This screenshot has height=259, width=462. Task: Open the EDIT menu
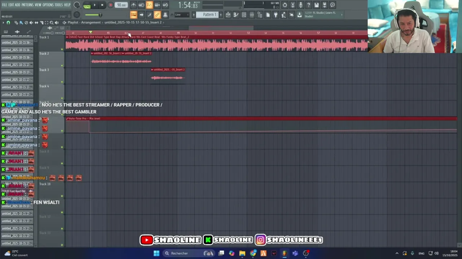(x=11, y=5)
